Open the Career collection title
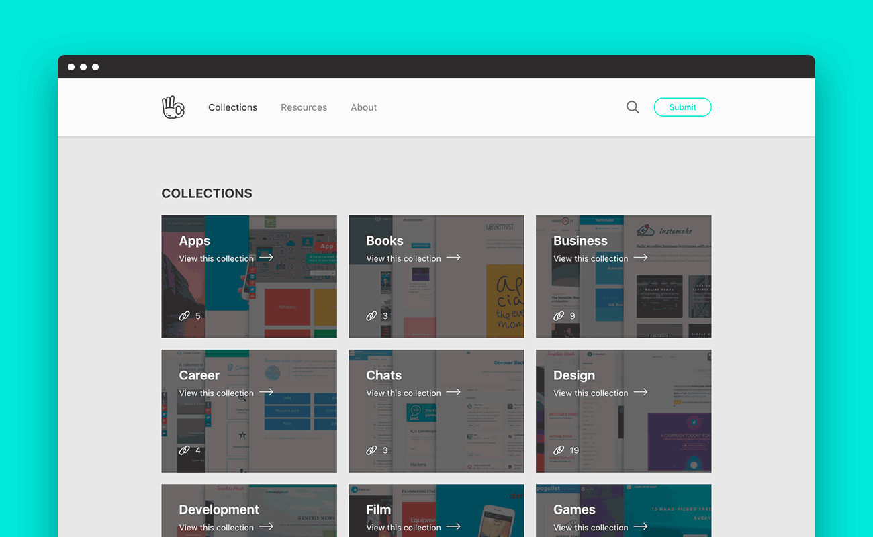The width and height of the screenshot is (873, 537). [199, 375]
